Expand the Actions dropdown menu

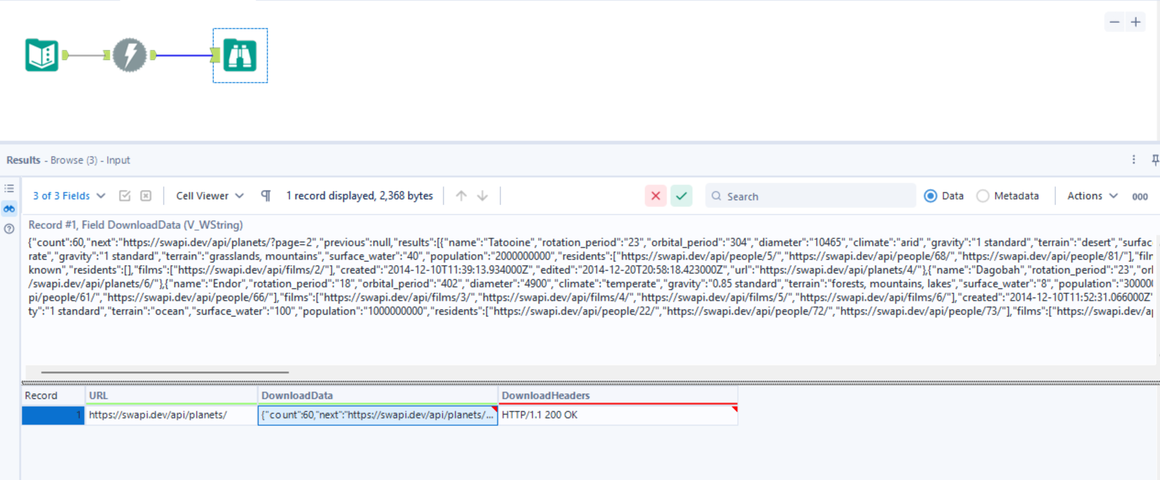(x=1093, y=195)
